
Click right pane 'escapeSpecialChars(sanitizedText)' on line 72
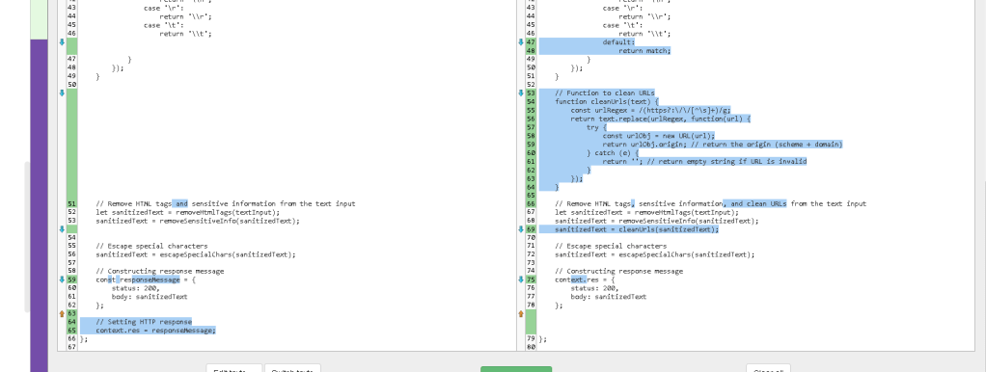(x=686, y=254)
